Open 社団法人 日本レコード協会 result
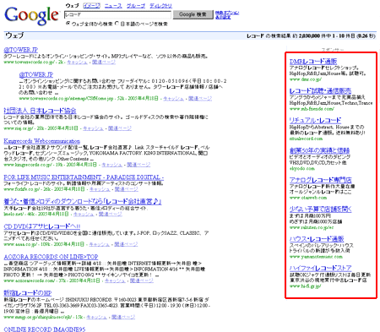 pos(40,111)
